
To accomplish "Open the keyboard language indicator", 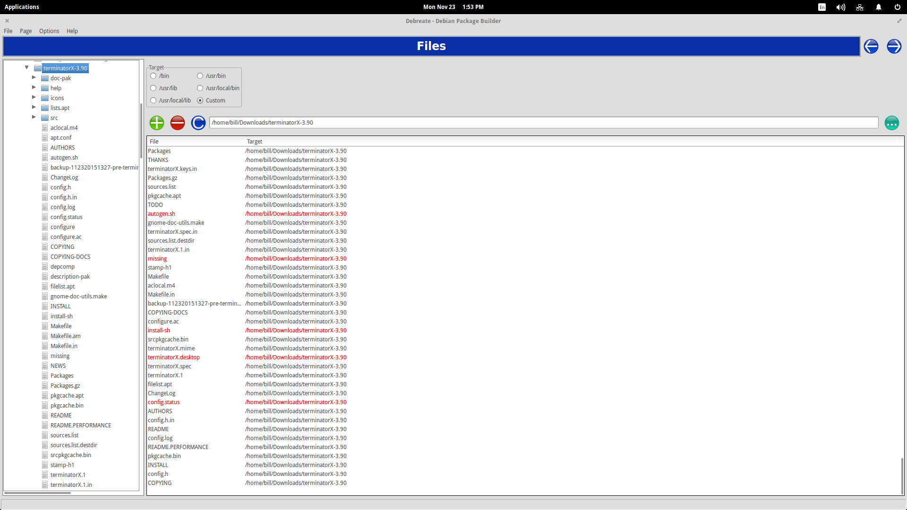I will pos(822,7).
